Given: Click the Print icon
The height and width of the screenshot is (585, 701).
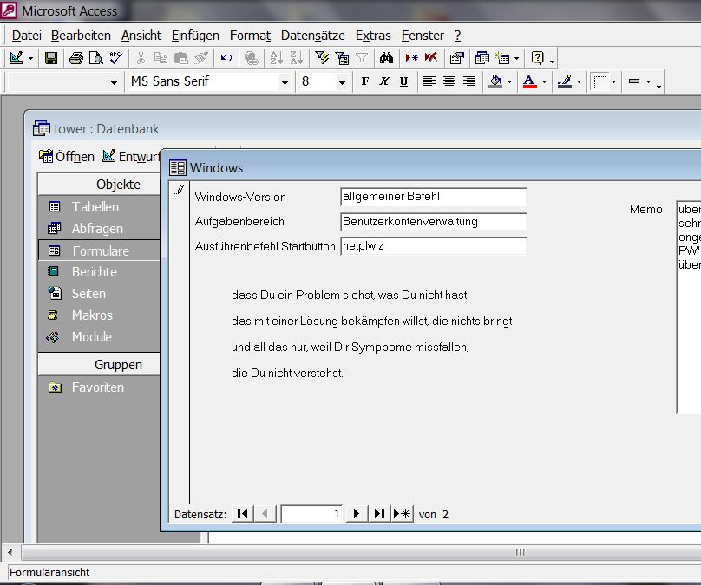Looking at the screenshot, I should coord(75,58).
